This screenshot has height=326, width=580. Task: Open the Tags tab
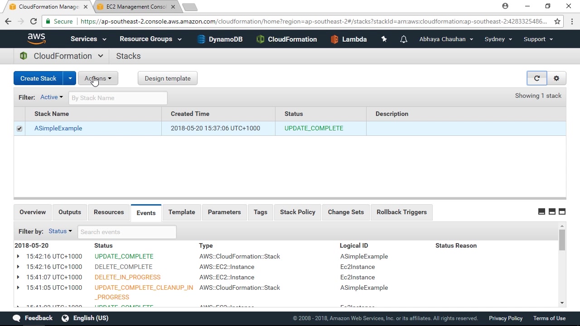[261, 212]
